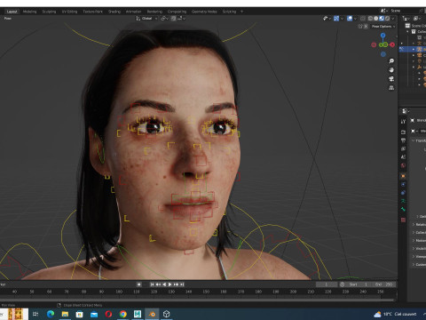Play the animation forward
This screenshot has height=320, width=426.
click(x=170, y=284)
